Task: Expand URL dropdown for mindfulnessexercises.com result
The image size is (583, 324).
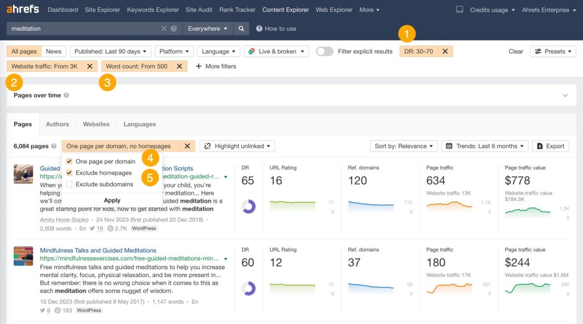Action: click(x=225, y=259)
